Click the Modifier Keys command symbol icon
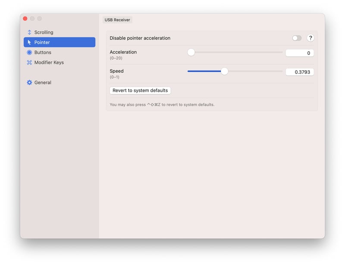The image size is (345, 265). (x=29, y=62)
